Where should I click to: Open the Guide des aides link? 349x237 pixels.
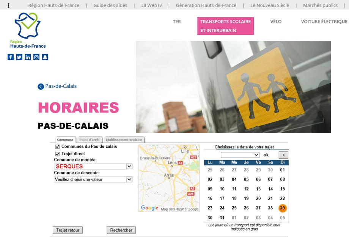click(110, 5)
